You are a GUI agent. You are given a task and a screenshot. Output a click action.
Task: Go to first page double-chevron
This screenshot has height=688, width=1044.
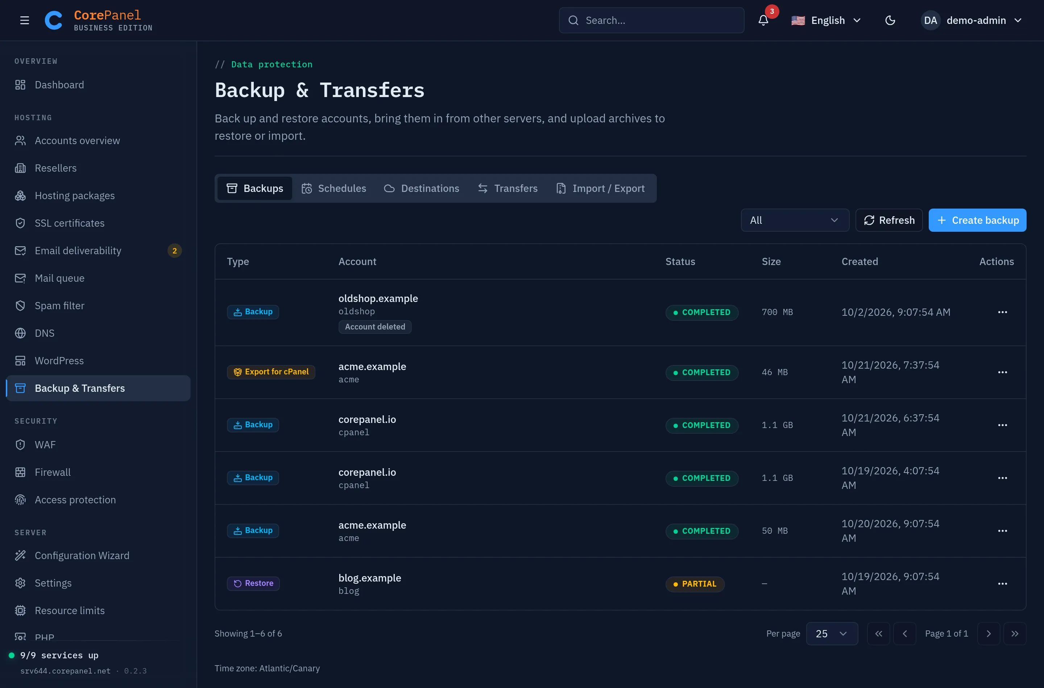tap(878, 634)
